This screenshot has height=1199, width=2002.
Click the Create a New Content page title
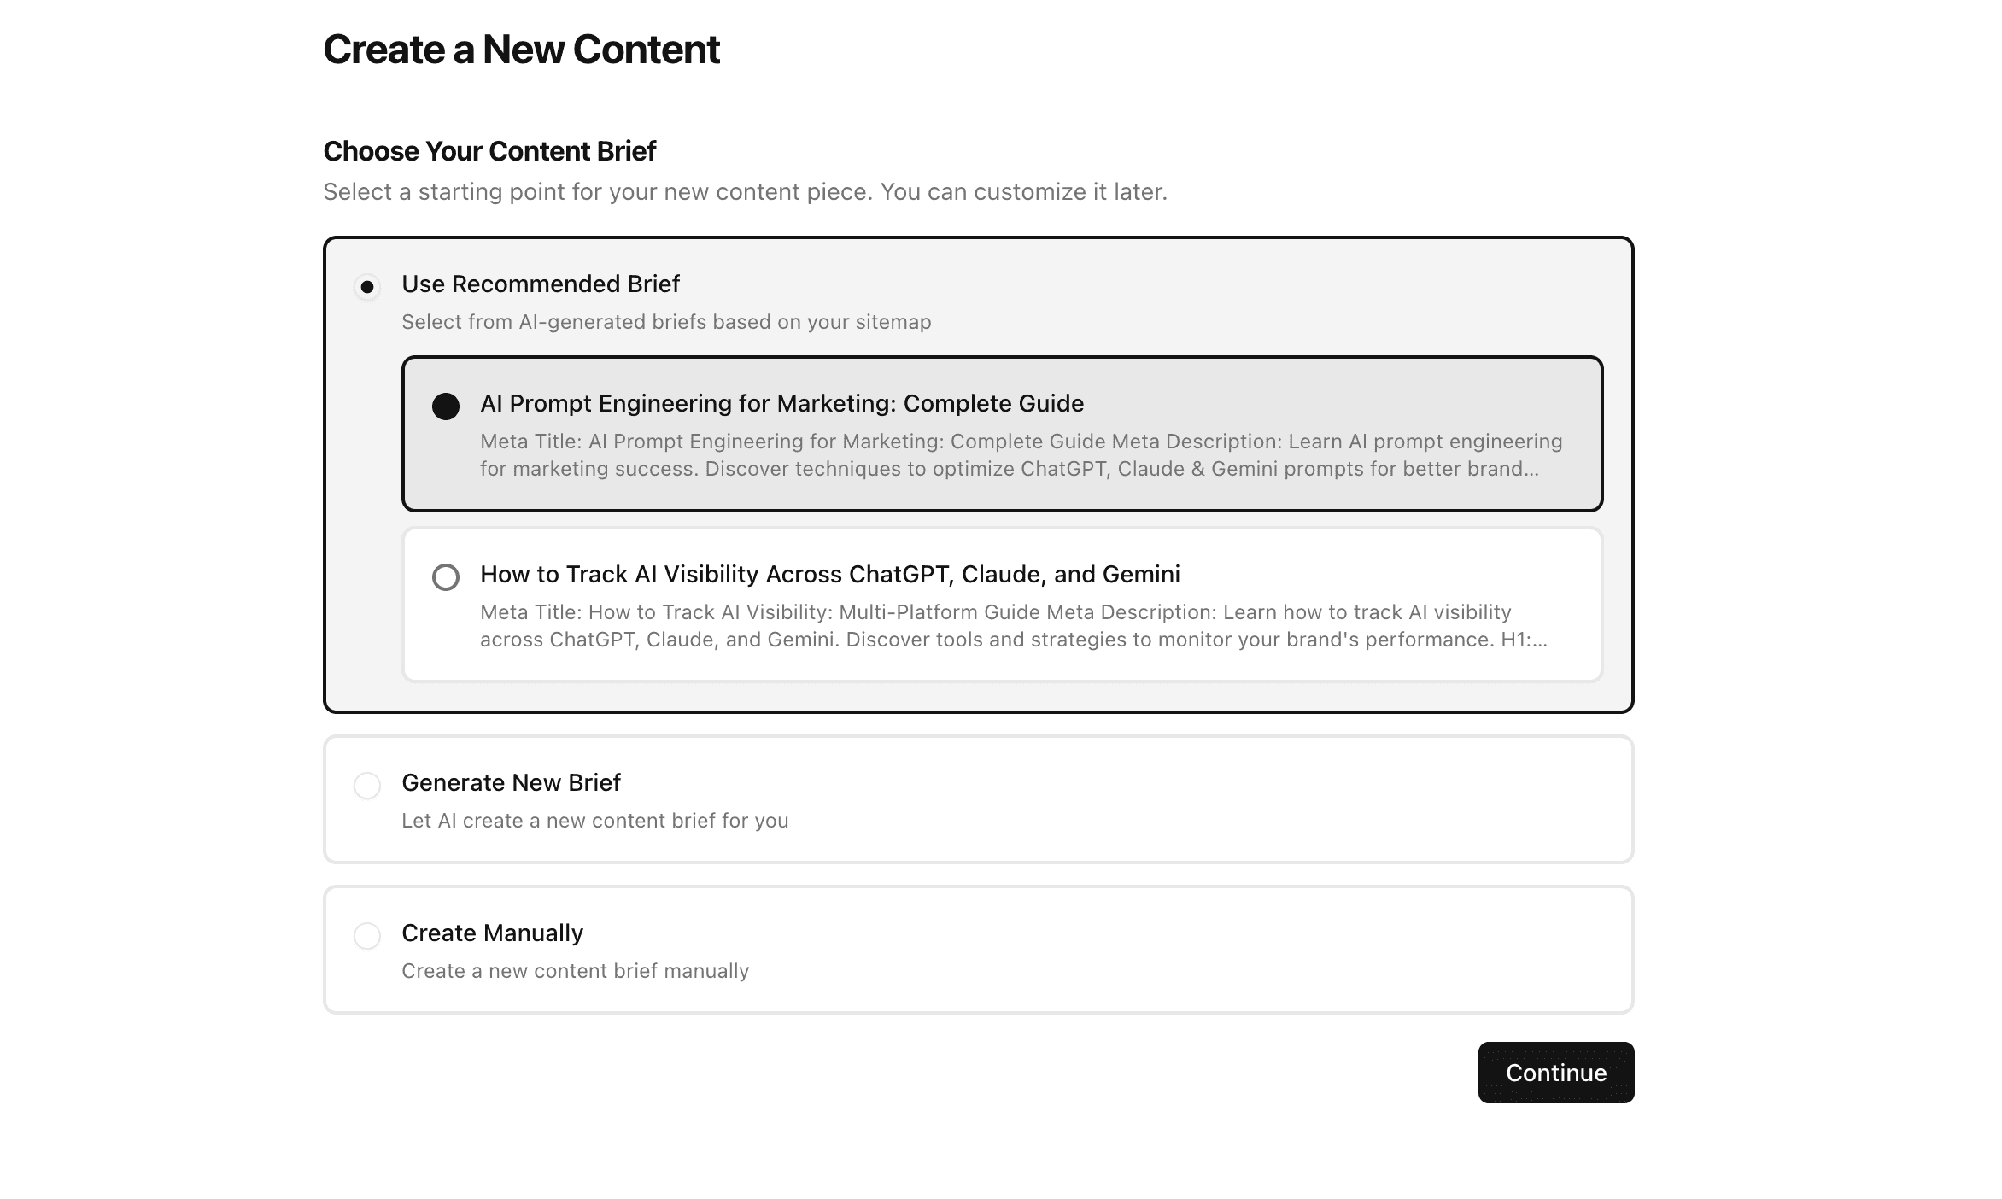pos(522,50)
